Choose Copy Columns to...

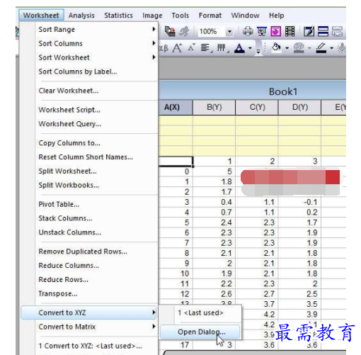tap(69, 143)
